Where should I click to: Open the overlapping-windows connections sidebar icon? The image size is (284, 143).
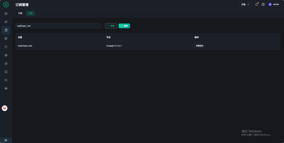point(6,22)
